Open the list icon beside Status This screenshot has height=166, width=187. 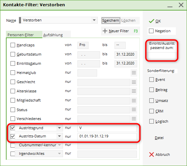point(134,109)
